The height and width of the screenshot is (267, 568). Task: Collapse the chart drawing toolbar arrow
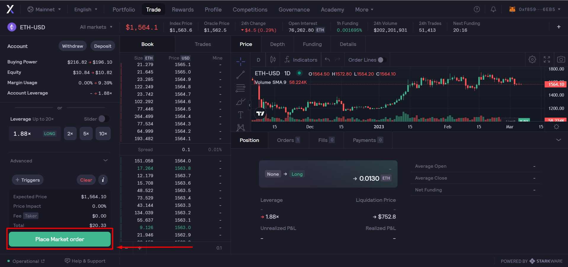click(250, 105)
